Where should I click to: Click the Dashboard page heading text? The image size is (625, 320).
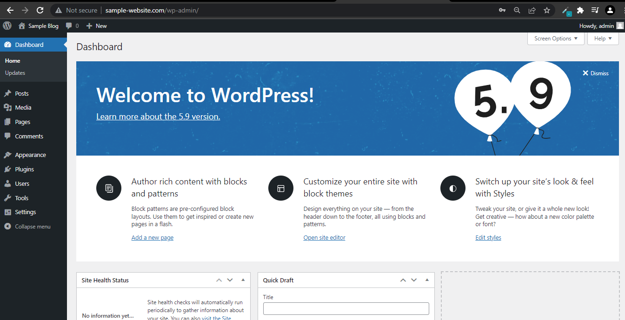(x=100, y=47)
